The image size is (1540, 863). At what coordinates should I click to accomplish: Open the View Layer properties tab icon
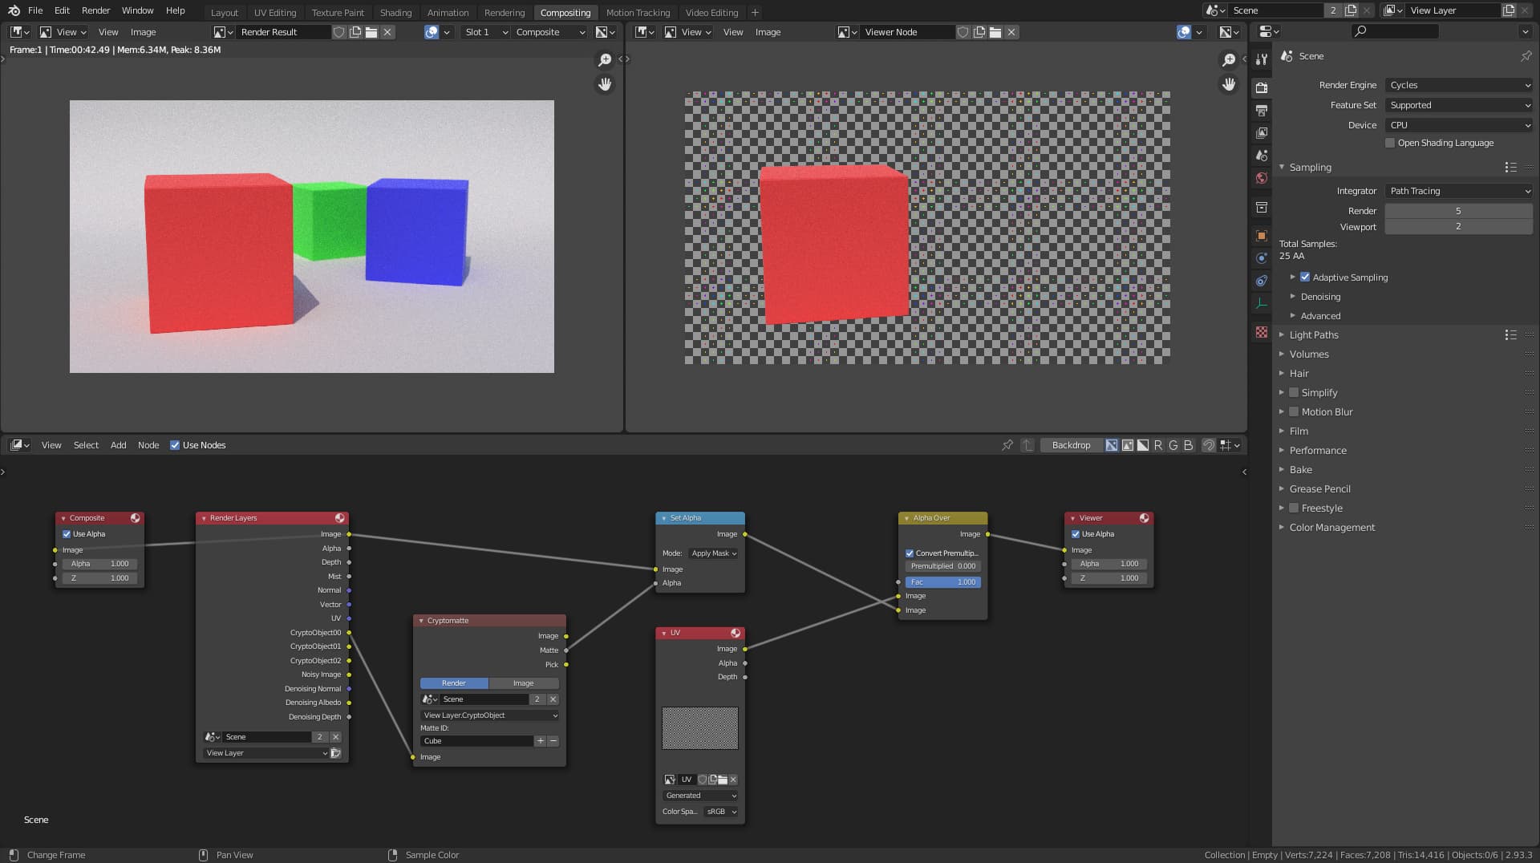(x=1262, y=132)
